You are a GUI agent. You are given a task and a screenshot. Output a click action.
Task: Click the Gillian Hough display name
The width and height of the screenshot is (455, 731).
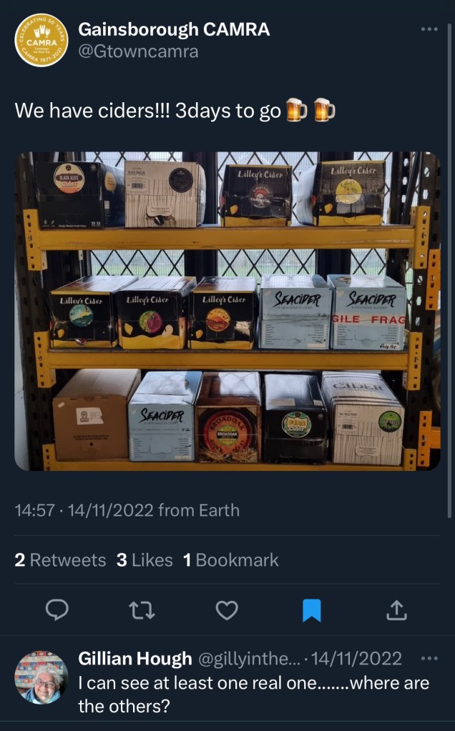[x=135, y=658]
